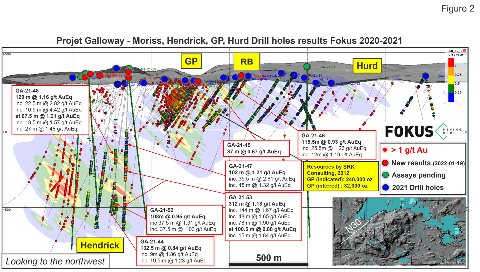Image resolution: width=480 pixels, height=272 pixels.
Task: Click the Resources by SRK Consulting yellow box
Action: (340, 176)
